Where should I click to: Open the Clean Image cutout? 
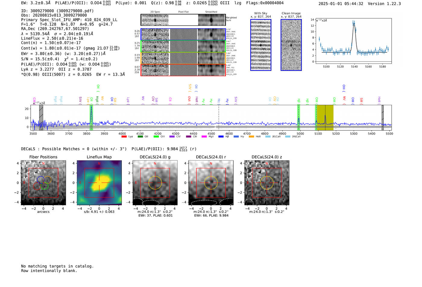pos(291,45)
